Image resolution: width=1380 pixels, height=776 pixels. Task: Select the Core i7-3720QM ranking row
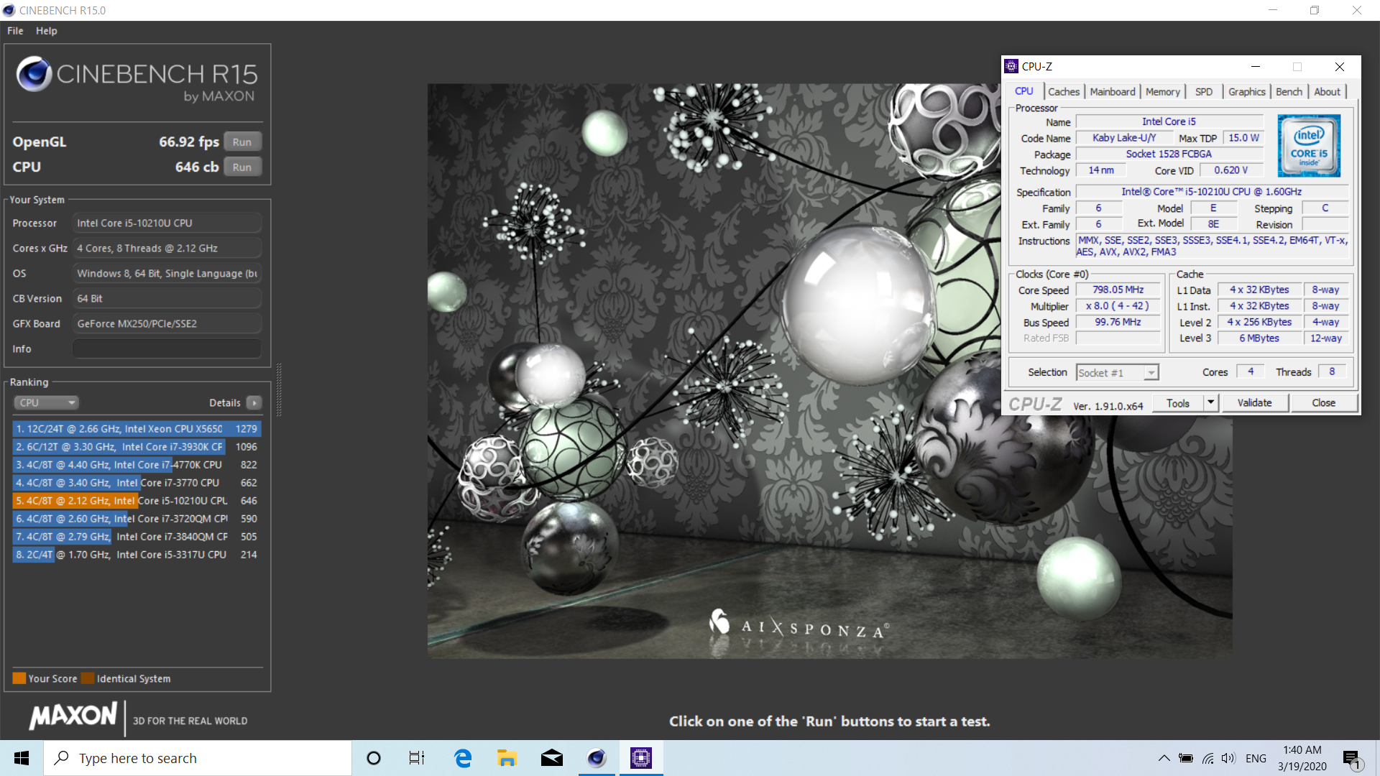pyautogui.click(x=137, y=518)
